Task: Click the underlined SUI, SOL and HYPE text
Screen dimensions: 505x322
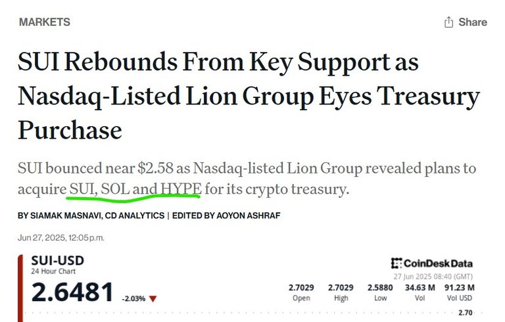Action: (x=135, y=189)
